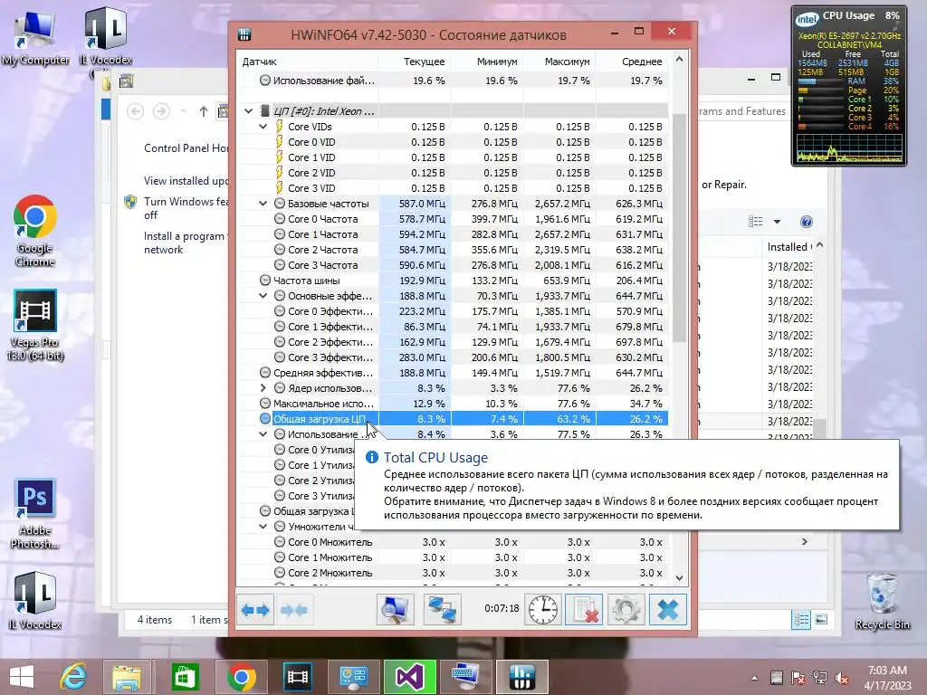Open the bottom IL Vocodex desktop shortcut
This screenshot has height=695, width=927.
click(35, 601)
